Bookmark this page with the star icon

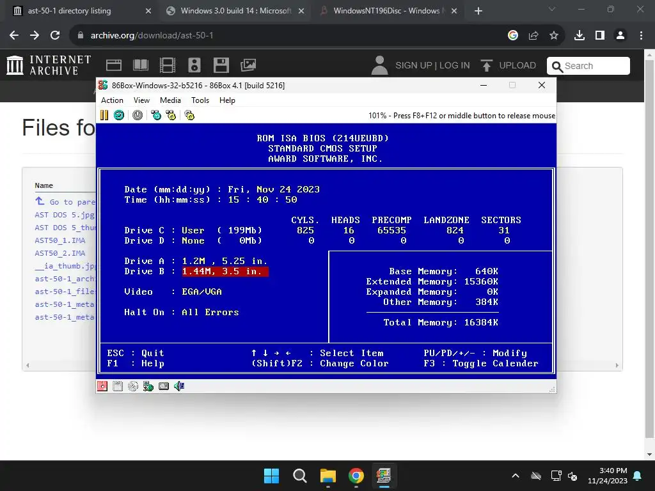[x=553, y=36]
